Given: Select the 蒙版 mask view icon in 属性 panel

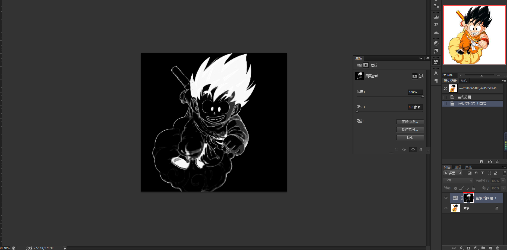Looking at the screenshot, I should [366, 65].
